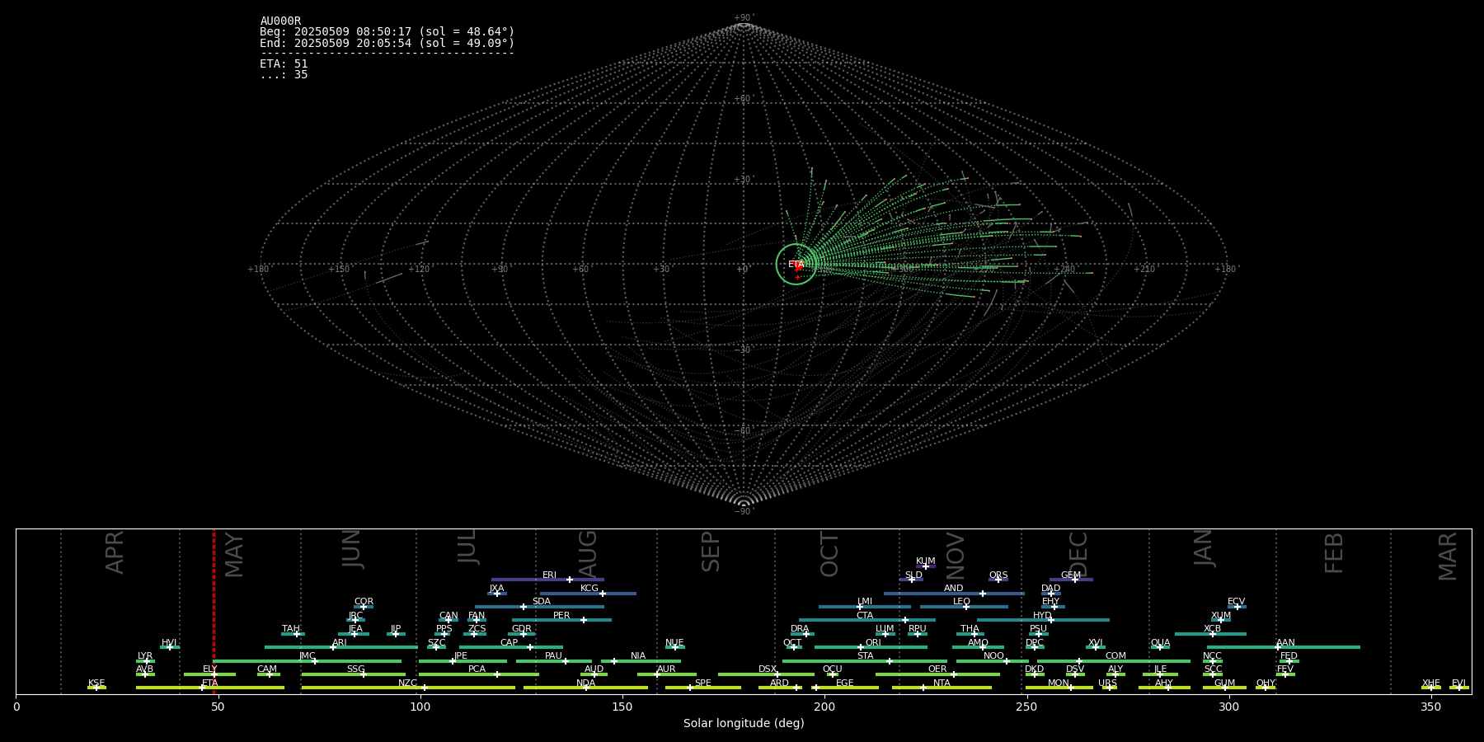Click the MAY month label

click(234, 555)
